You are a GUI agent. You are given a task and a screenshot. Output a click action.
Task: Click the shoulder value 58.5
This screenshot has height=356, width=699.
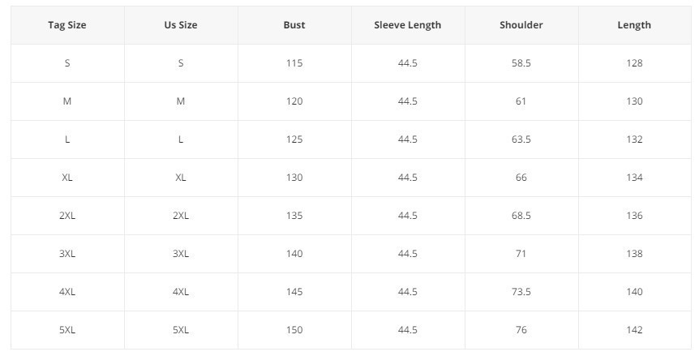(x=521, y=63)
